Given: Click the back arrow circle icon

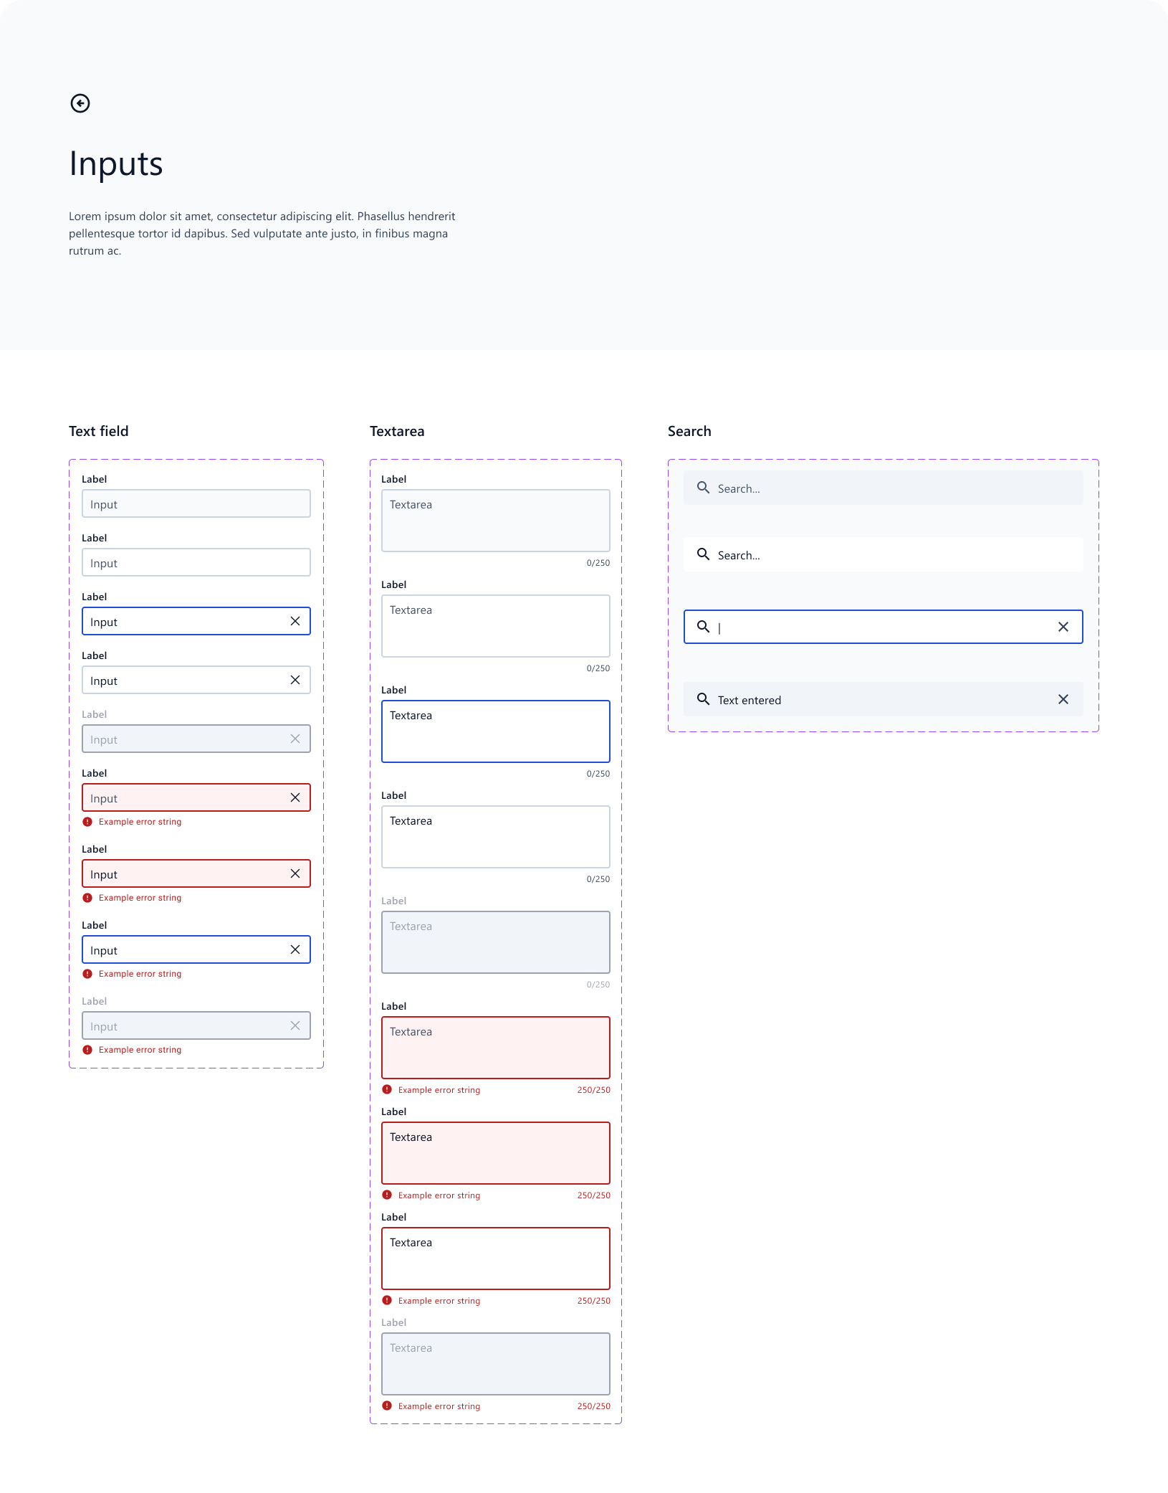Looking at the screenshot, I should 80,103.
